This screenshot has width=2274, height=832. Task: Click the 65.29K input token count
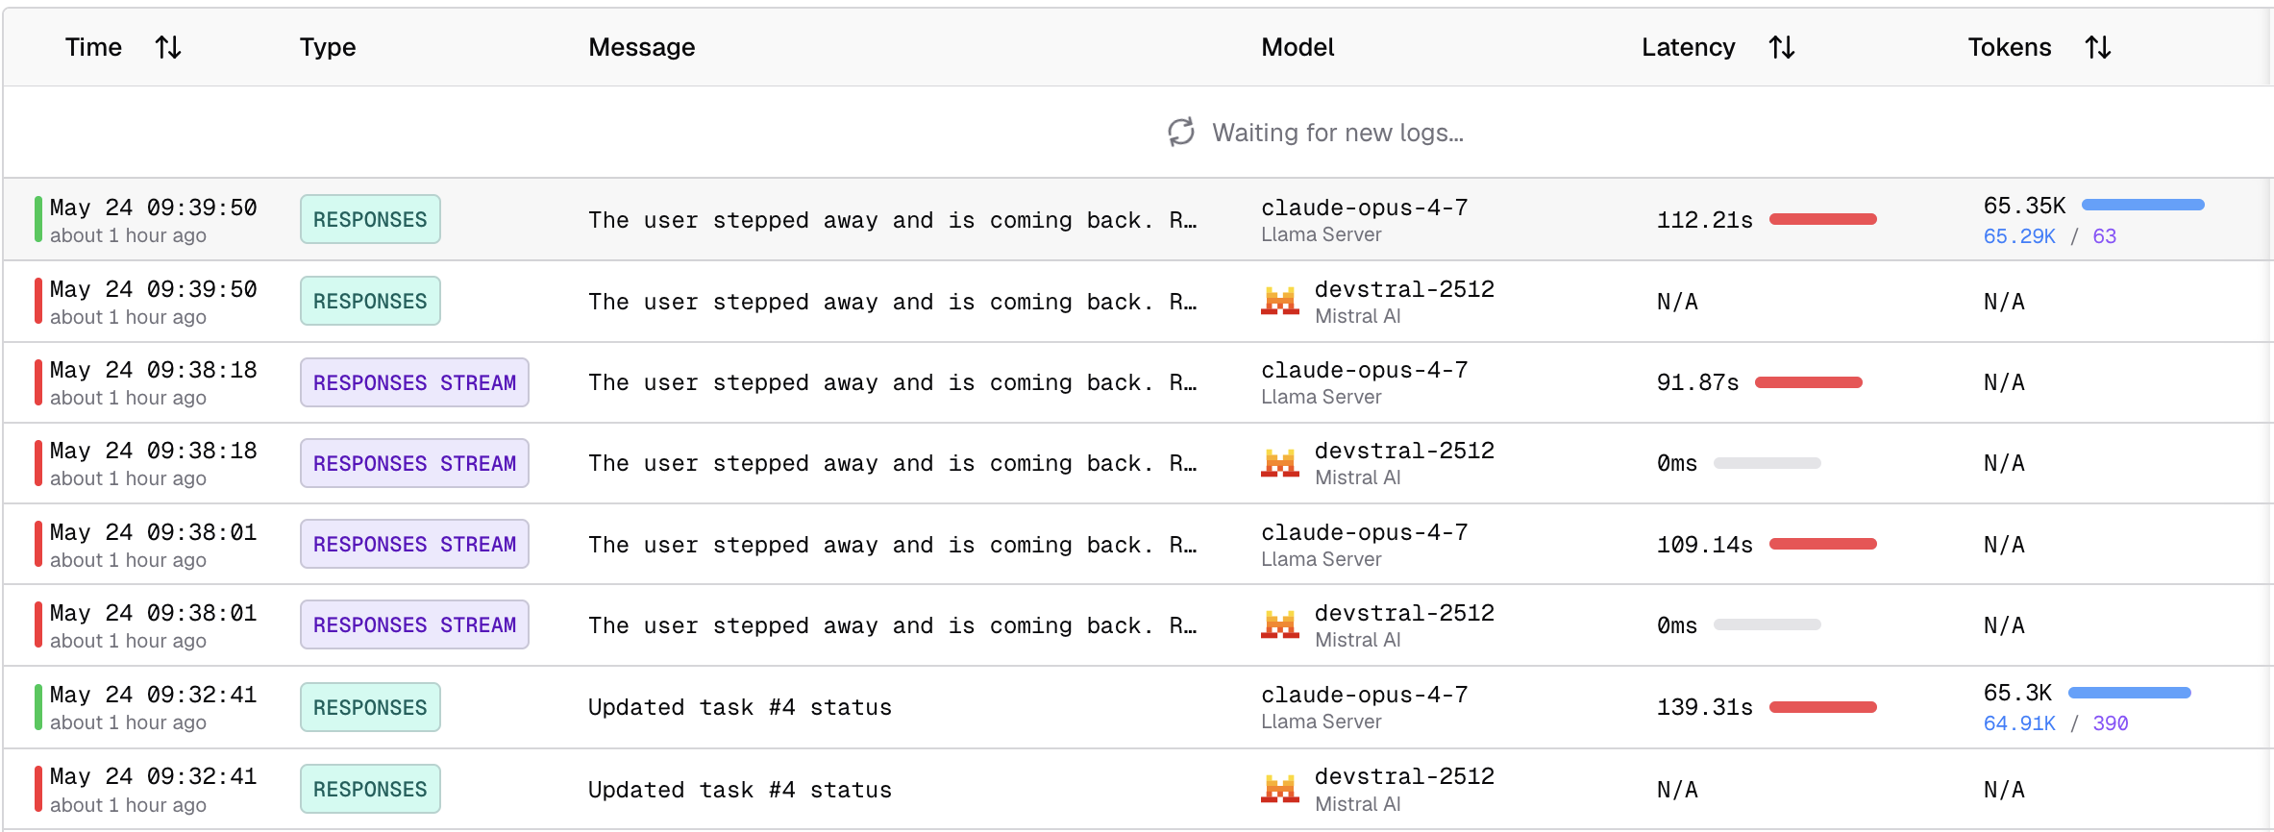[2019, 236]
